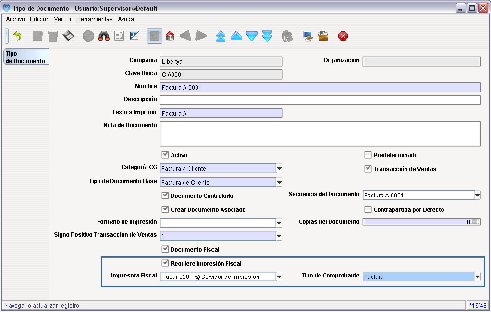
Task: Toggle the Transacción de Ventas checkbox
Action: tap(368, 169)
